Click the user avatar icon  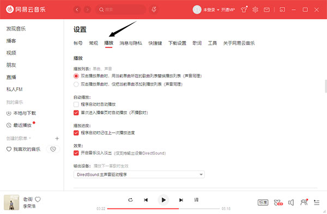click(197, 10)
